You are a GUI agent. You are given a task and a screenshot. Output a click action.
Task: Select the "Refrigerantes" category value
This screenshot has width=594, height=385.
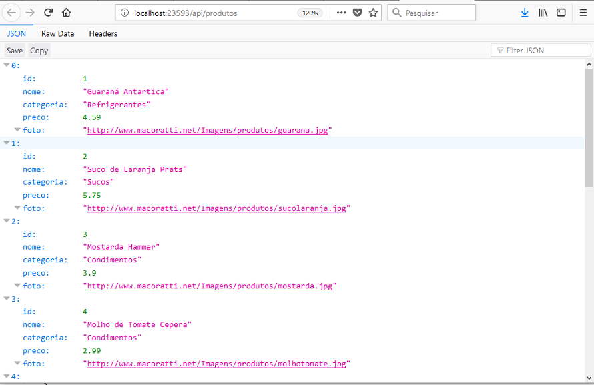[x=117, y=105]
